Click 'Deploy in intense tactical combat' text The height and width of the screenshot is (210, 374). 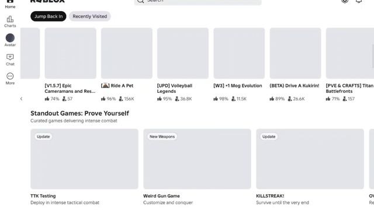click(x=65, y=202)
